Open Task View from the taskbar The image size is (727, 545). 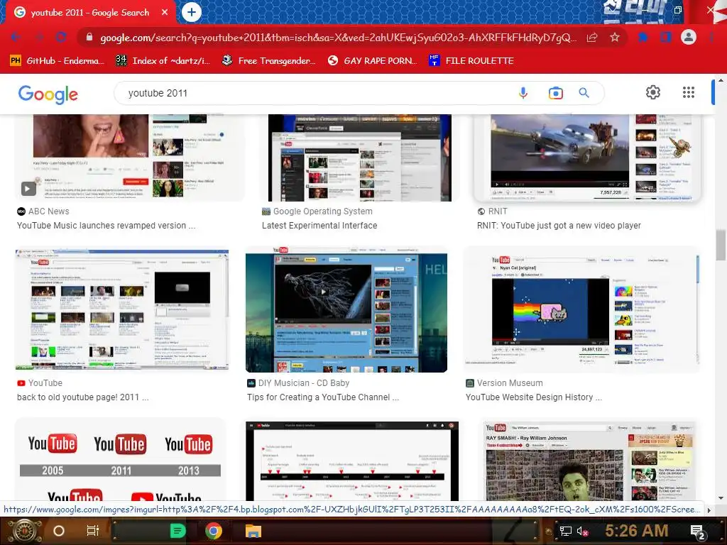(93, 531)
